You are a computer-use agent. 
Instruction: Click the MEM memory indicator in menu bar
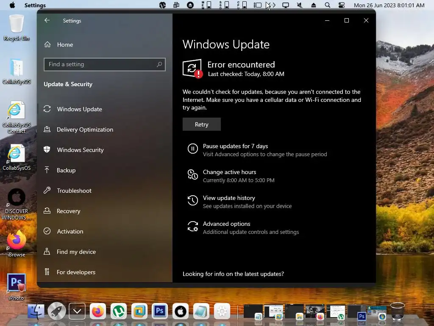[206, 5]
